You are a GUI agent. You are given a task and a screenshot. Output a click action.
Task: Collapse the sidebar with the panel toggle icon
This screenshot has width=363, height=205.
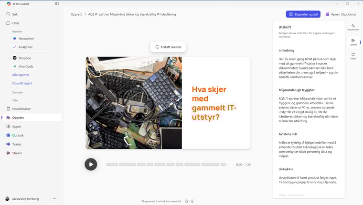pos(57,4)
